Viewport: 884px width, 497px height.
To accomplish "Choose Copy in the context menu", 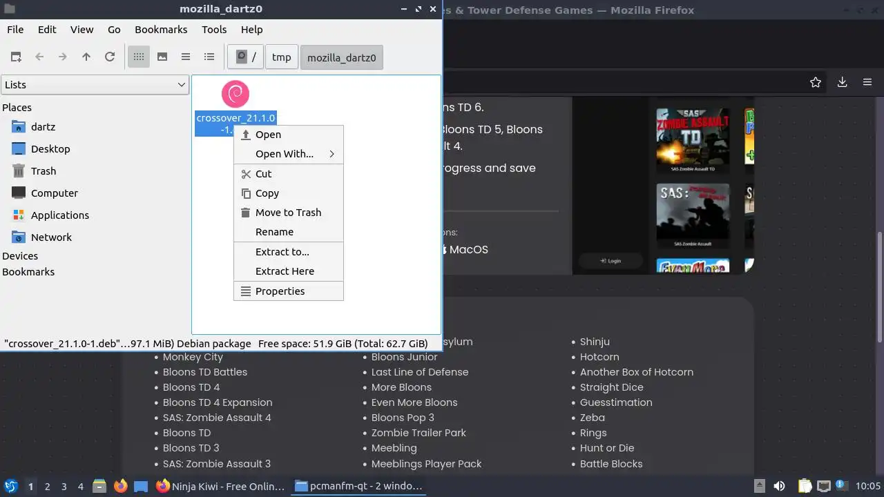I will point(289,193).
